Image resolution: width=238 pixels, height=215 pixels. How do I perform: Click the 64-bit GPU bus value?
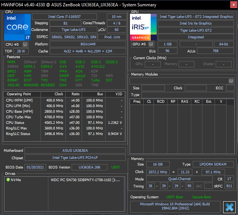click(x=224, y=44)
